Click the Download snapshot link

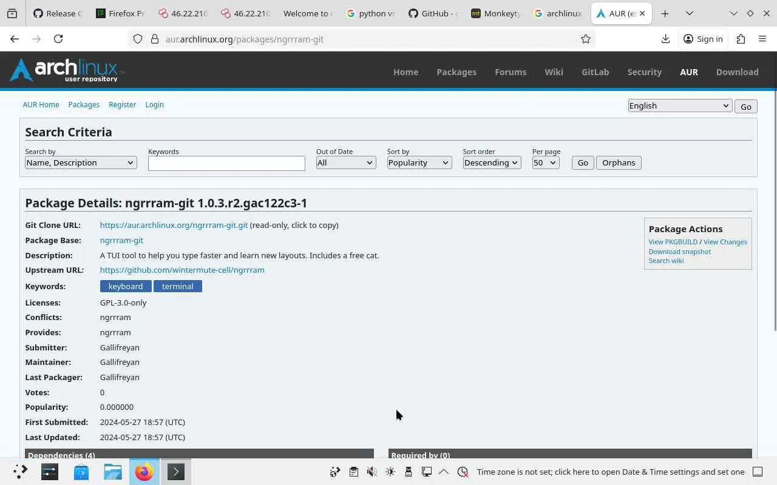680,252
